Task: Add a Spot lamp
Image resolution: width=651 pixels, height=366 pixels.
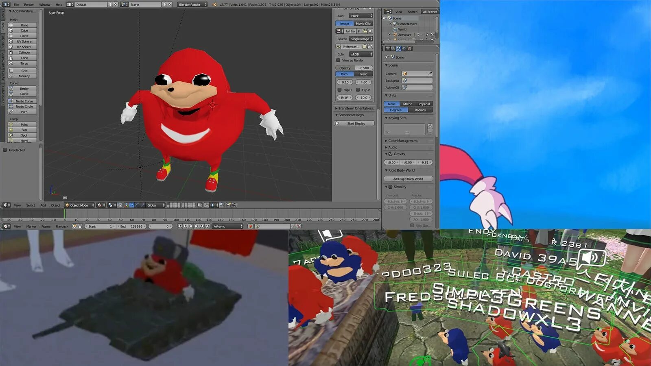Action: 22,135
